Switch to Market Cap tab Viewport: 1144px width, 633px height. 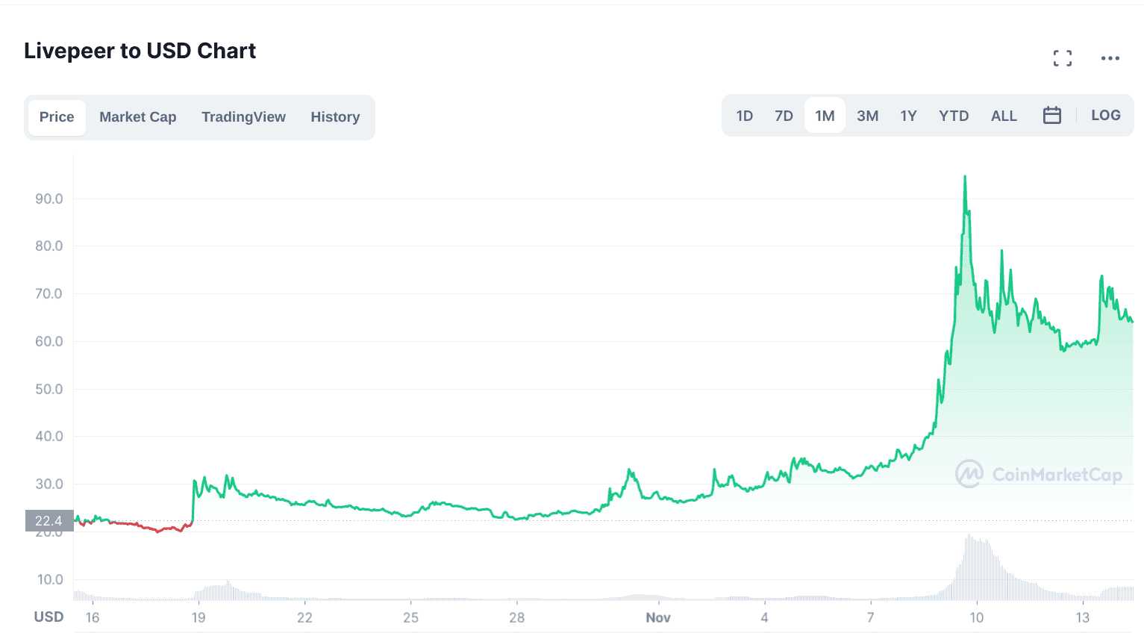(138, 117)
